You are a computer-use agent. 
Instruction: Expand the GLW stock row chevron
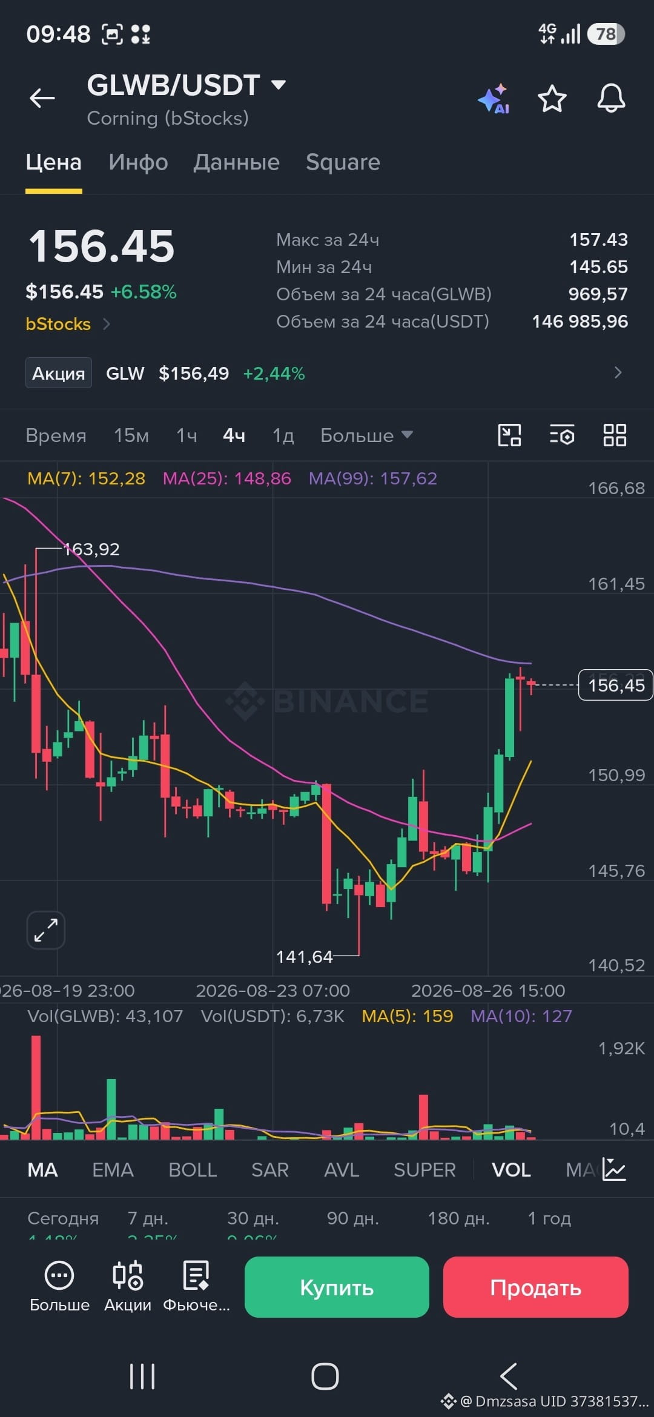tap(618, 372)
